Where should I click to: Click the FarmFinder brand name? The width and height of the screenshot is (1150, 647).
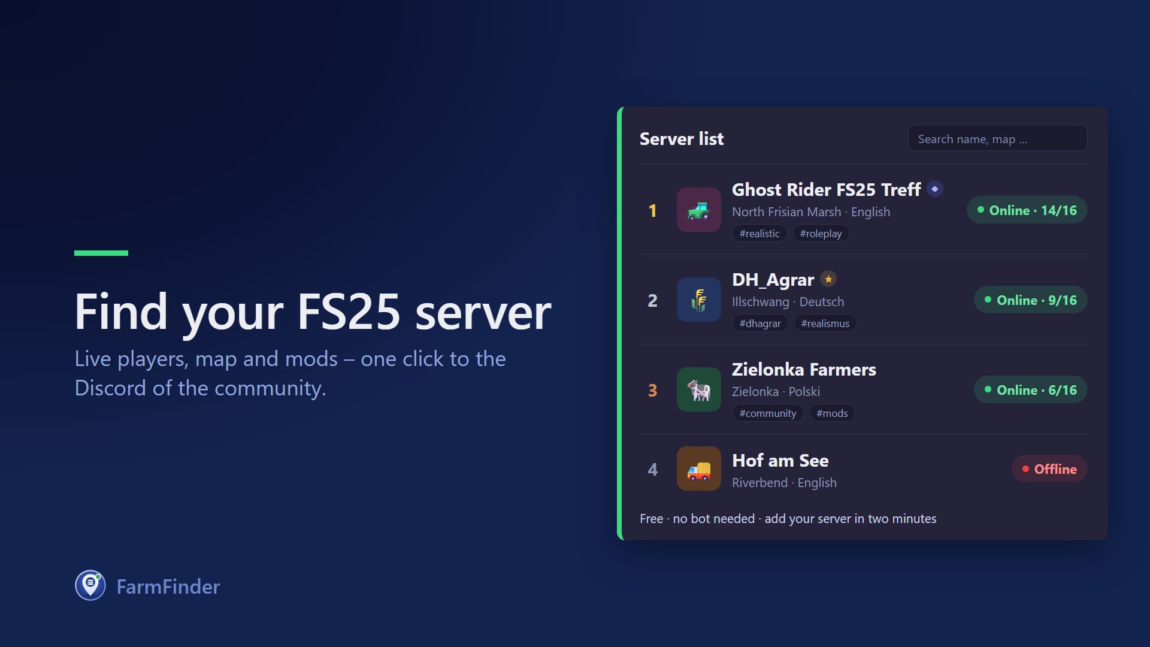pyautogui.click(x=168, y=586)
